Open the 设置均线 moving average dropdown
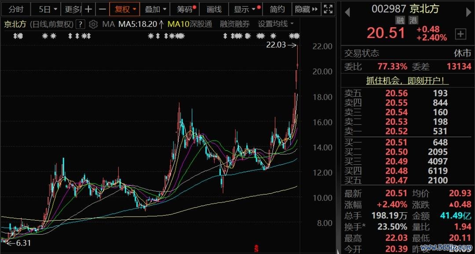Image resolution: width=475 pixels, height=254 pixels. pos(276,24)
